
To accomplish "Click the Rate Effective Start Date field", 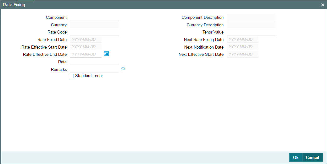I will click(x=86, y=47).
